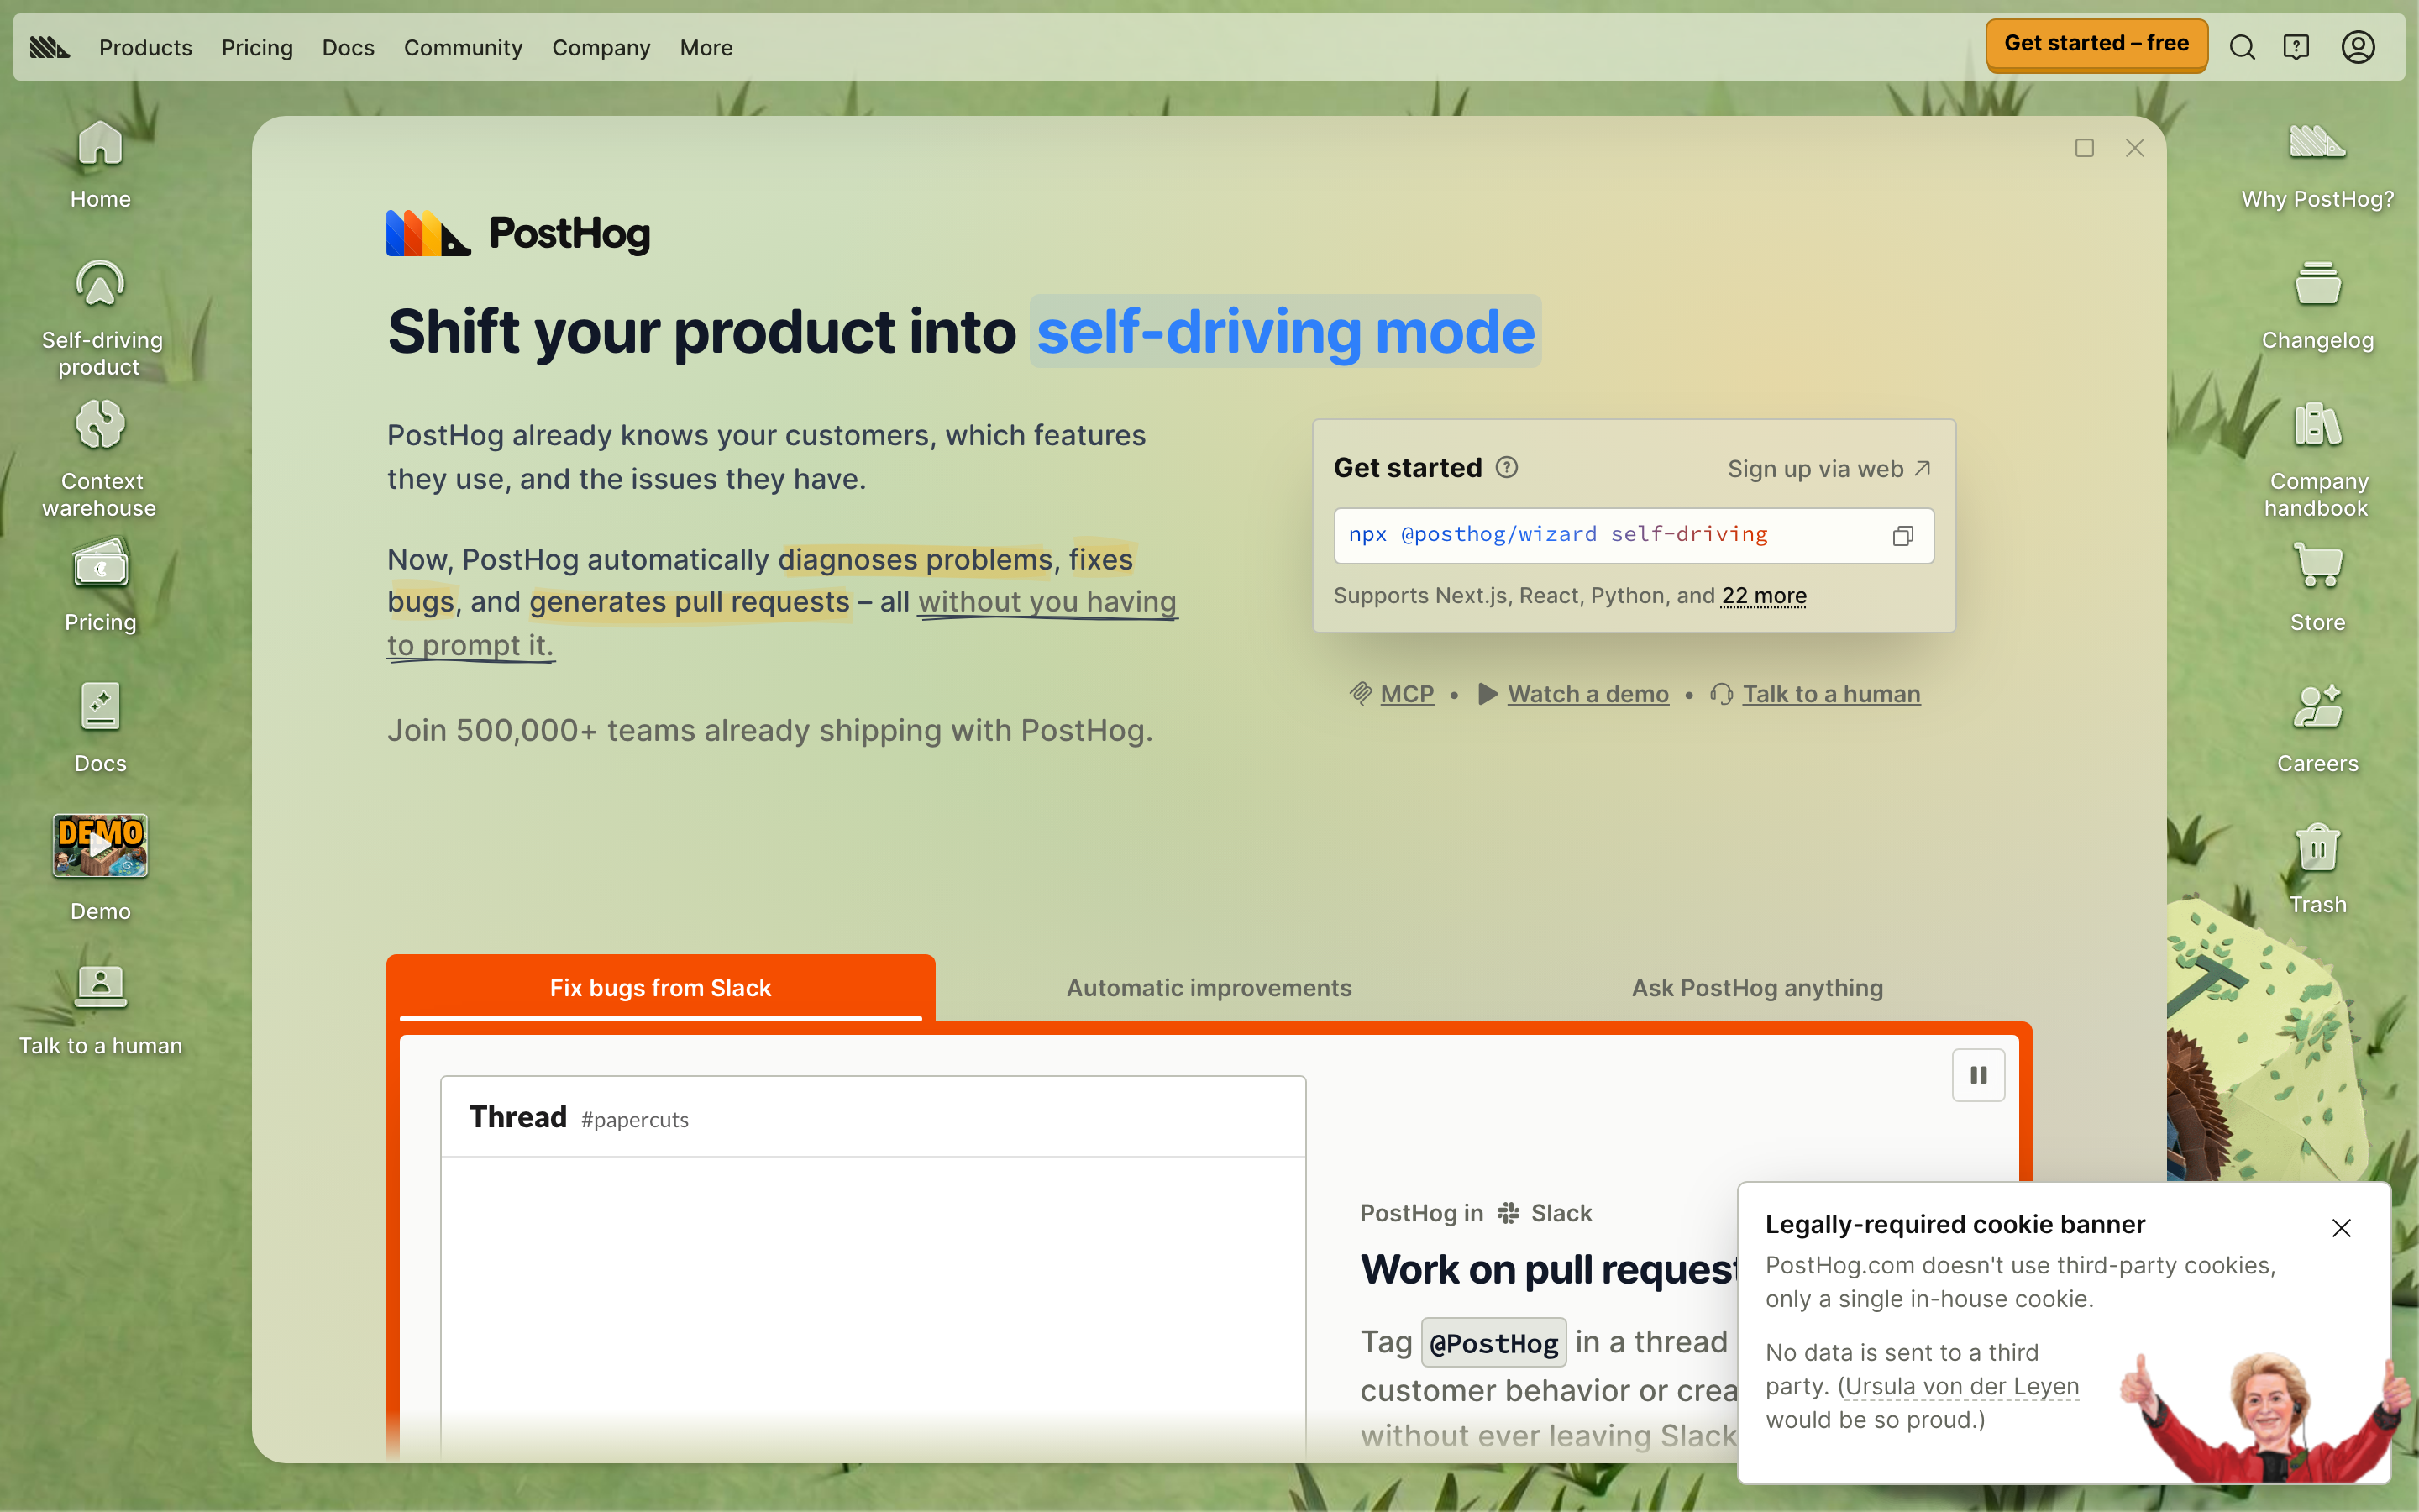Click the Get started – free button
The image size is (2419, 1512).
2096,44
